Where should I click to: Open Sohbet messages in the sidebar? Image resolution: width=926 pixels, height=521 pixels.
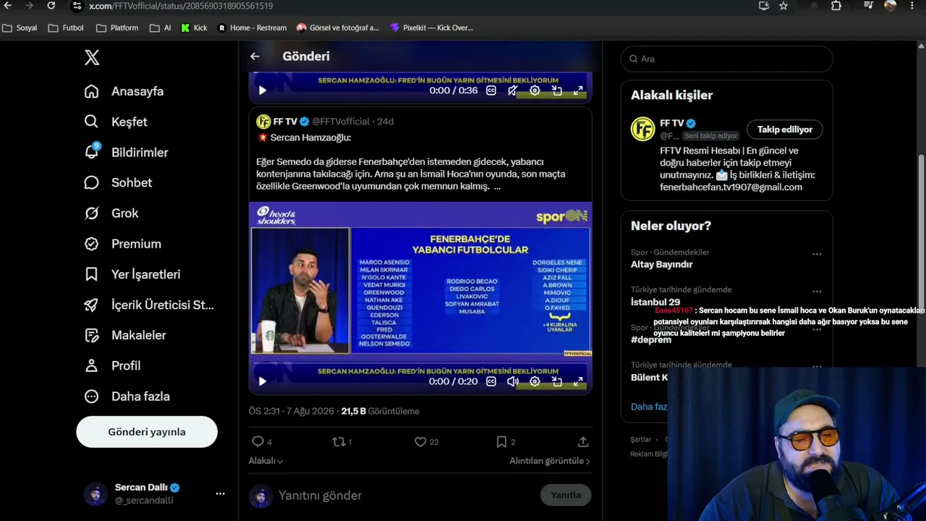pos(118,182)
